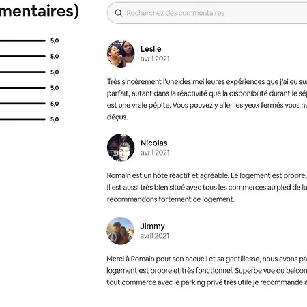The width and height of the screenshot is (307, 307).
Task: Click Nicolas's review text about Romain
Action: 207,188
